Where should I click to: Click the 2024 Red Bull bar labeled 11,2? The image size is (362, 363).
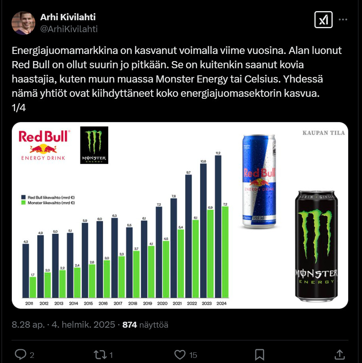pyautogui.click(x=218, y=227)
